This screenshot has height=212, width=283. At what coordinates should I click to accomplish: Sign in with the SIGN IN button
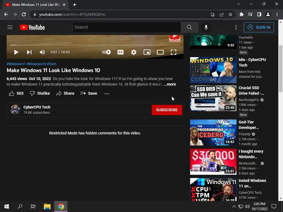pyautogui.click(x=259, y=27)
